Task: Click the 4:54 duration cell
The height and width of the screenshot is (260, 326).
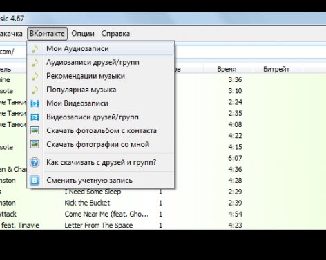Action: pyautogui.click(x=235, y=214)
